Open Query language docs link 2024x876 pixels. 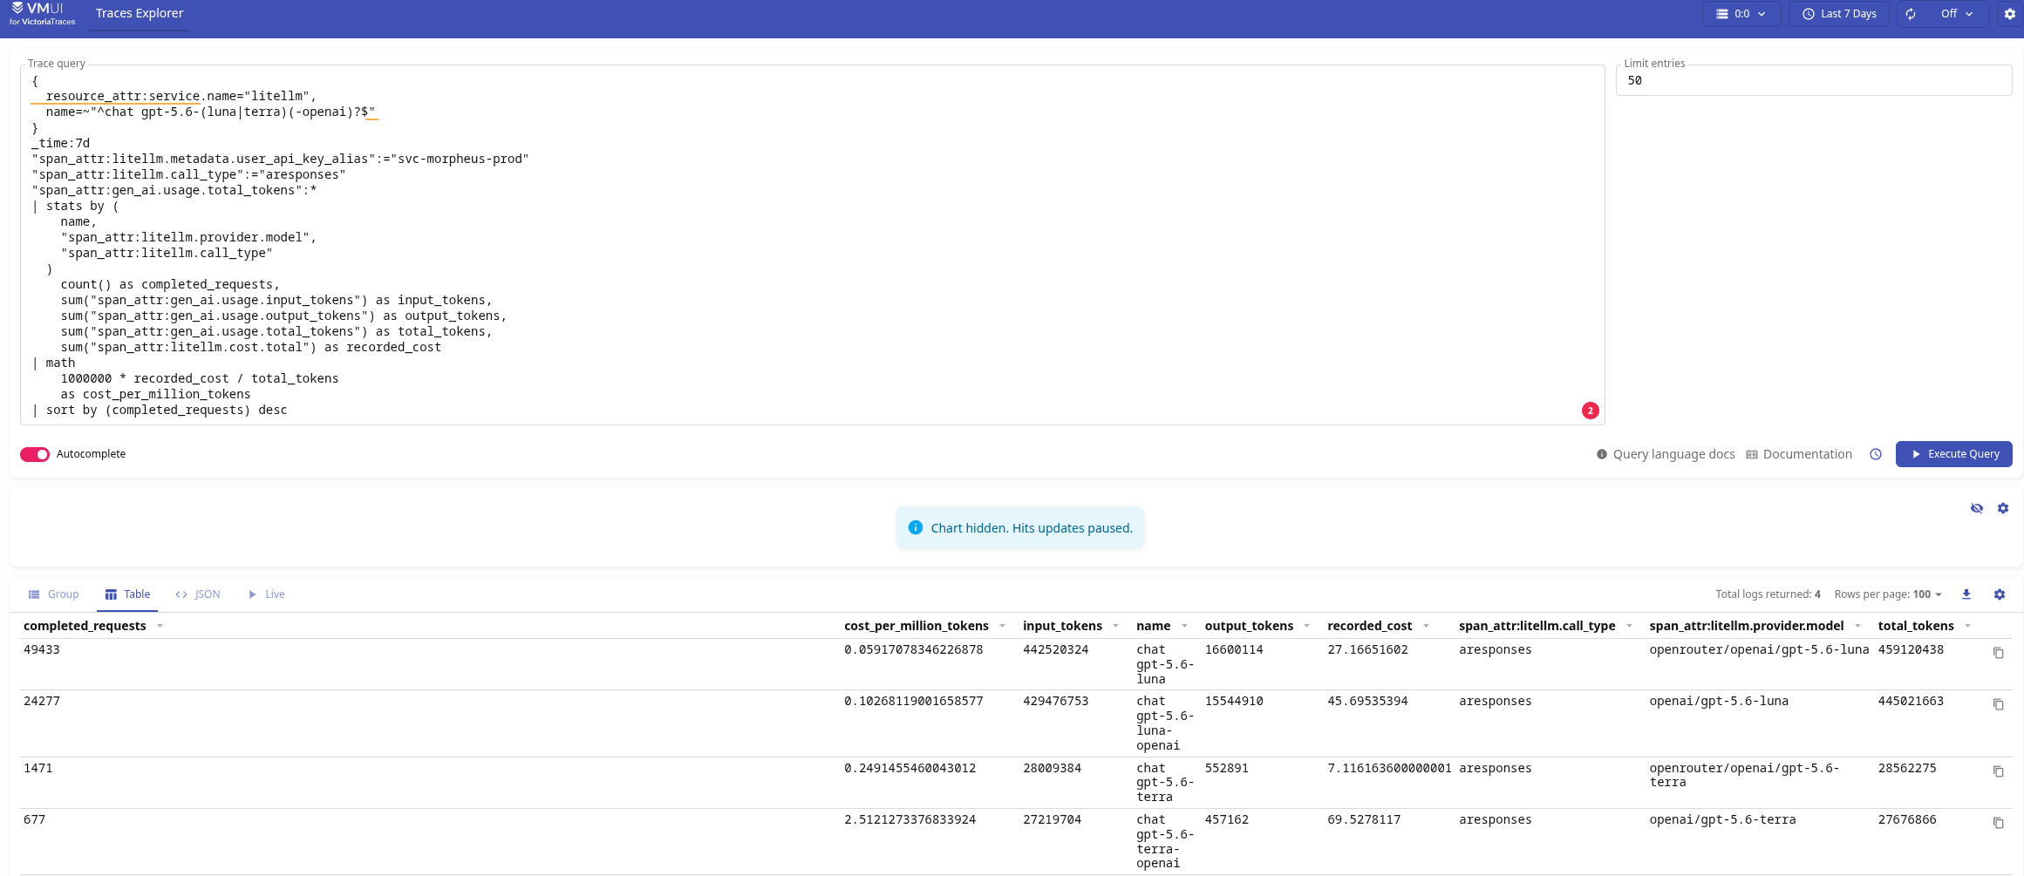point(1665,454)
